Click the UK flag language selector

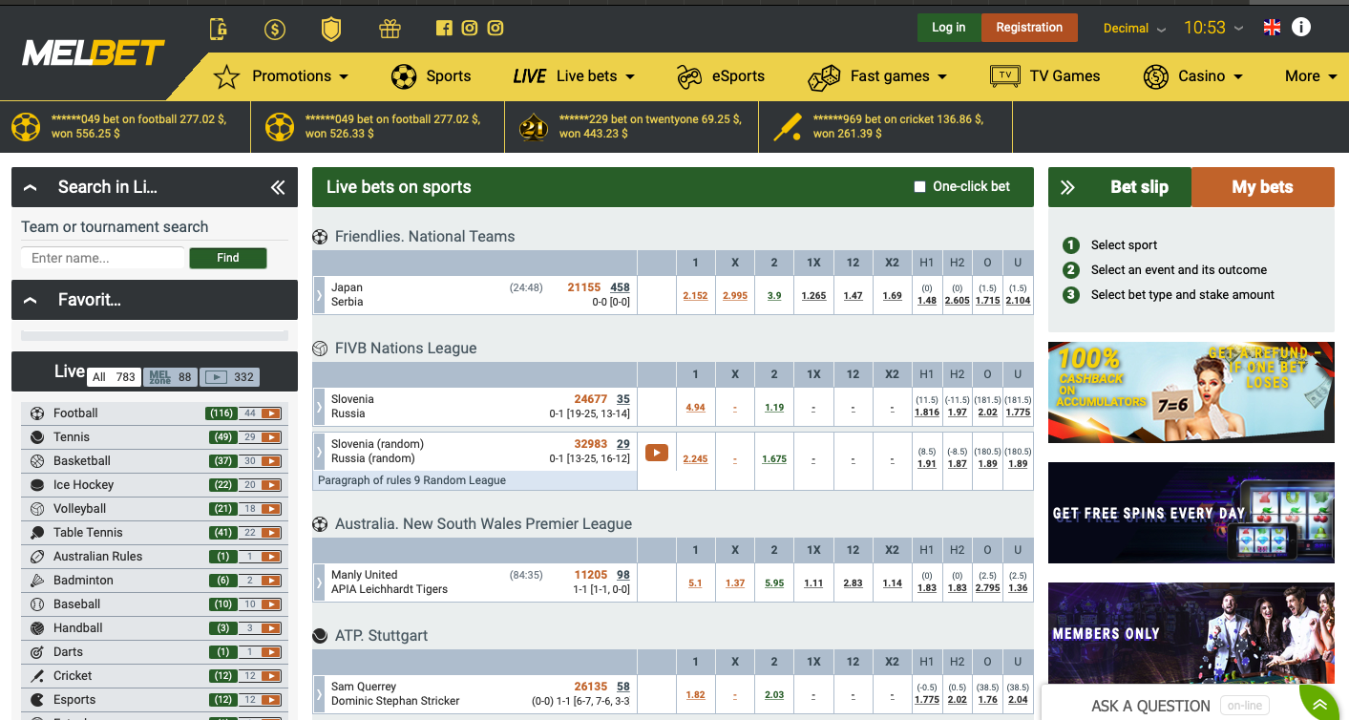pyautogui.click(x=1272, y=28)
